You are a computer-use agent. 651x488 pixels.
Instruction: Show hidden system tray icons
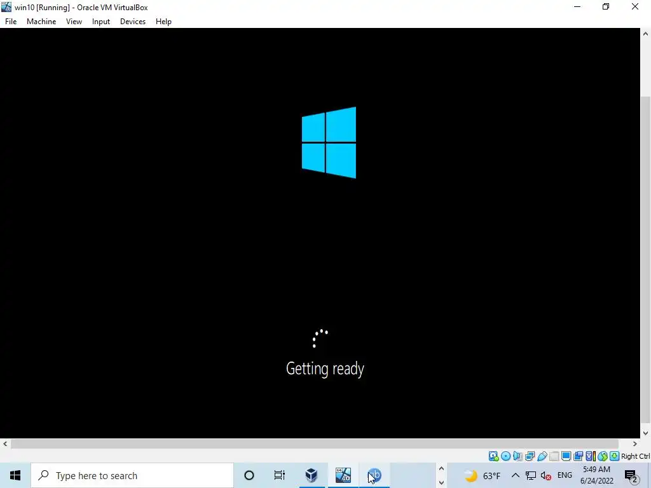[515, 475]
